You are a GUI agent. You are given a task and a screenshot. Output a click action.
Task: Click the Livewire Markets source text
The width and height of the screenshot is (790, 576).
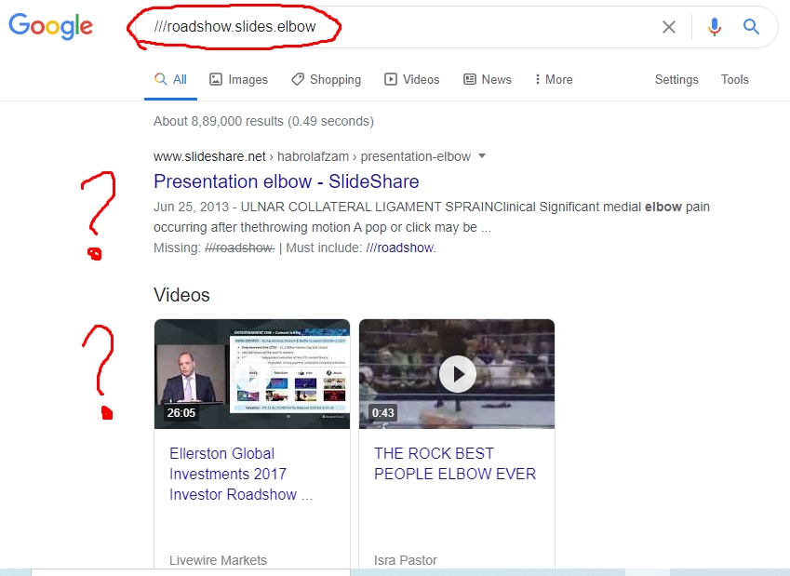218,560
